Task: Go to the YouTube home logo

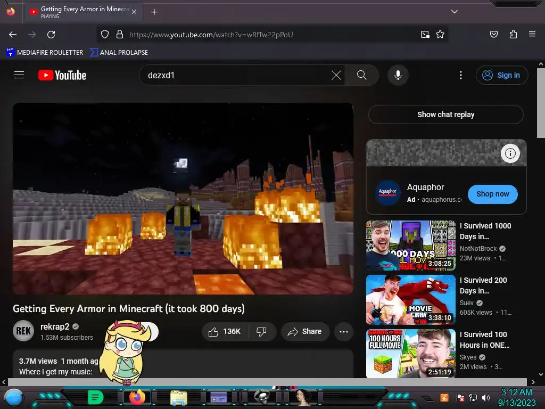Action: (x=62, y=75)
